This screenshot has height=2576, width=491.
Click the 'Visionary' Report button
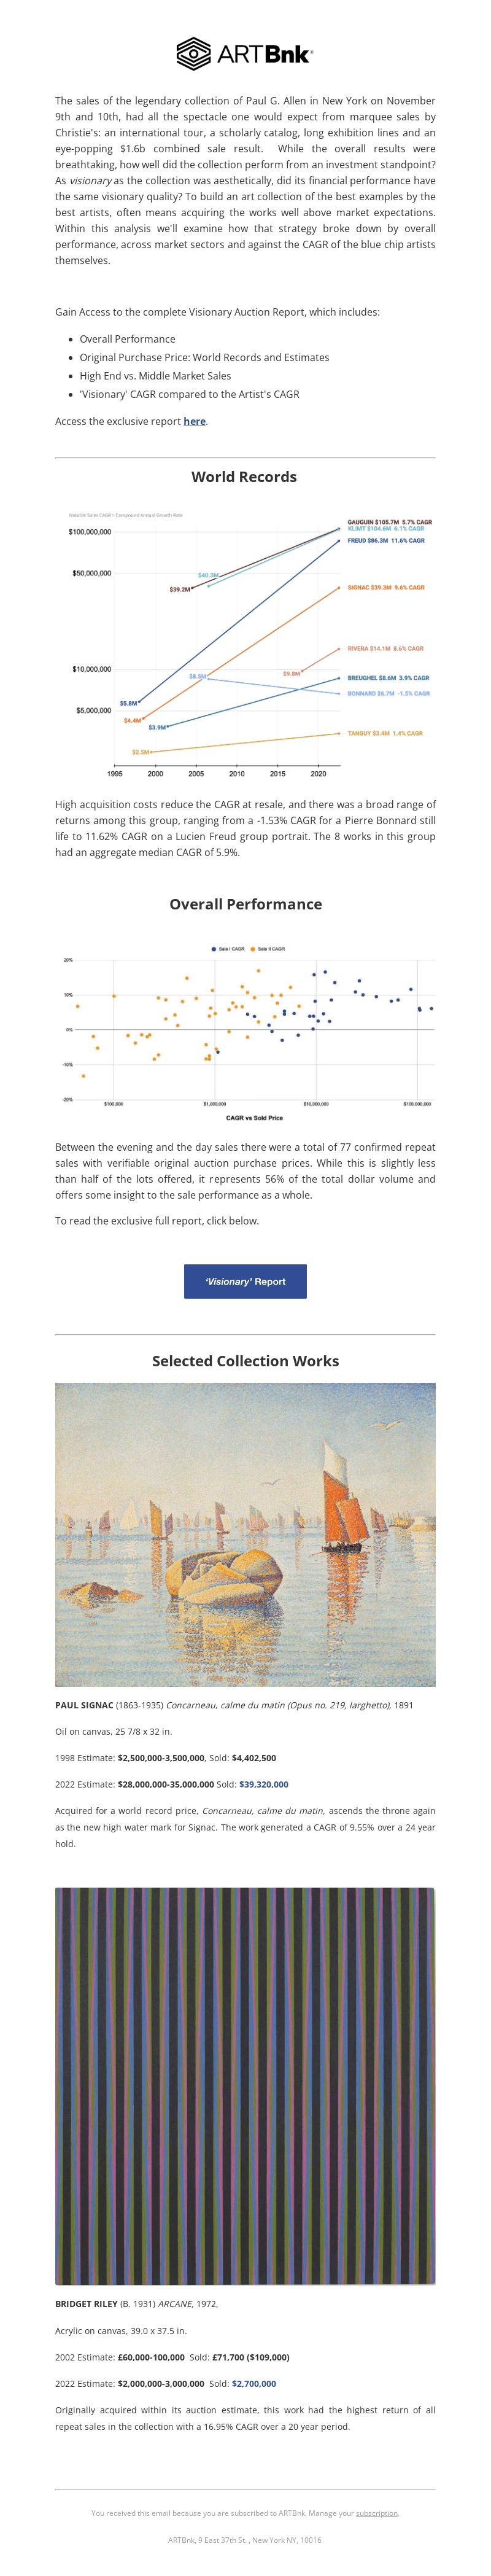[x=245, y=1281]
